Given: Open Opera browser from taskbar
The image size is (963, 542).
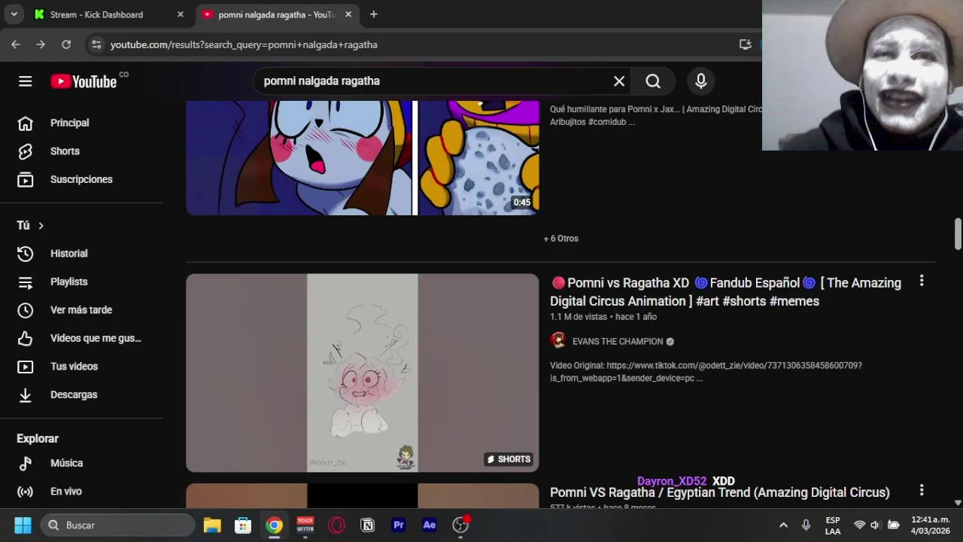Looking at the screenshot, I should tap(336, 525).
